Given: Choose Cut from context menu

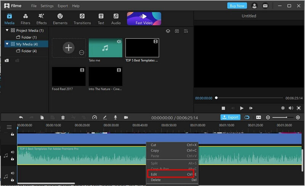Looking at the screenshot, I should point(172,145).
